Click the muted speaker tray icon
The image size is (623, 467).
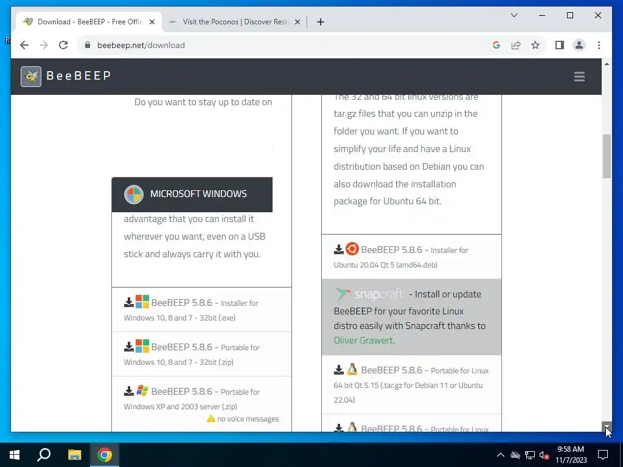coord(544,455)
